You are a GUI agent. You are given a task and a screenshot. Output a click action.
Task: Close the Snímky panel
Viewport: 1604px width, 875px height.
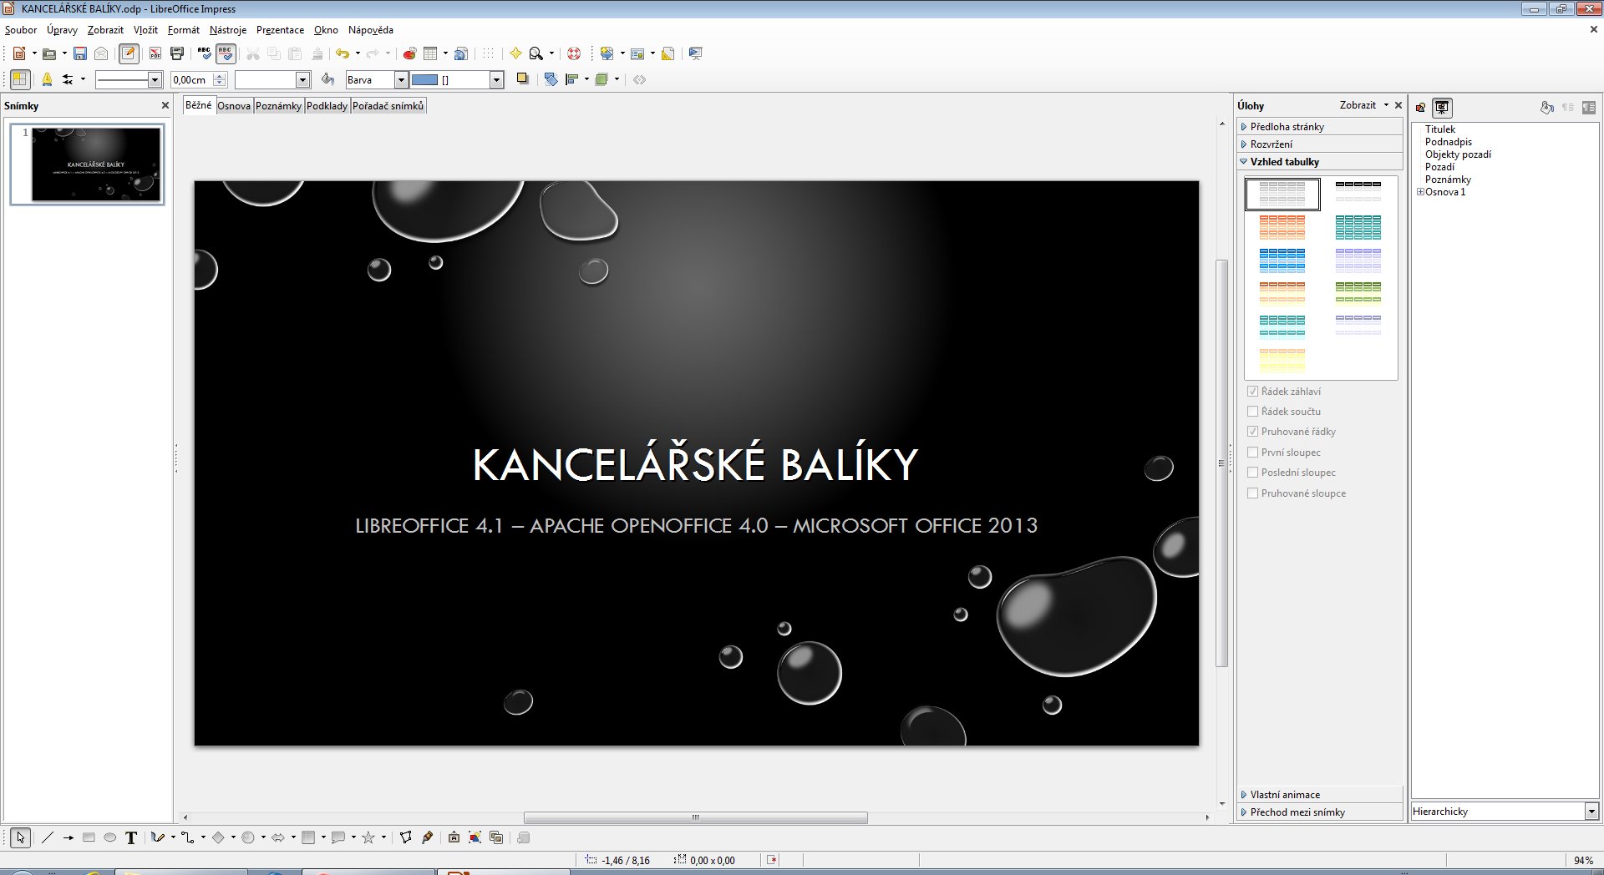click(x=165, y=106)
